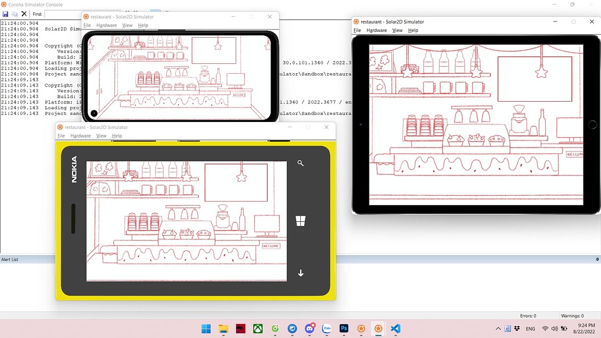The height and width of the screenshot is (338, 601).
Task: Expand hidden icons in the system tray
Action: pos(498,328)
